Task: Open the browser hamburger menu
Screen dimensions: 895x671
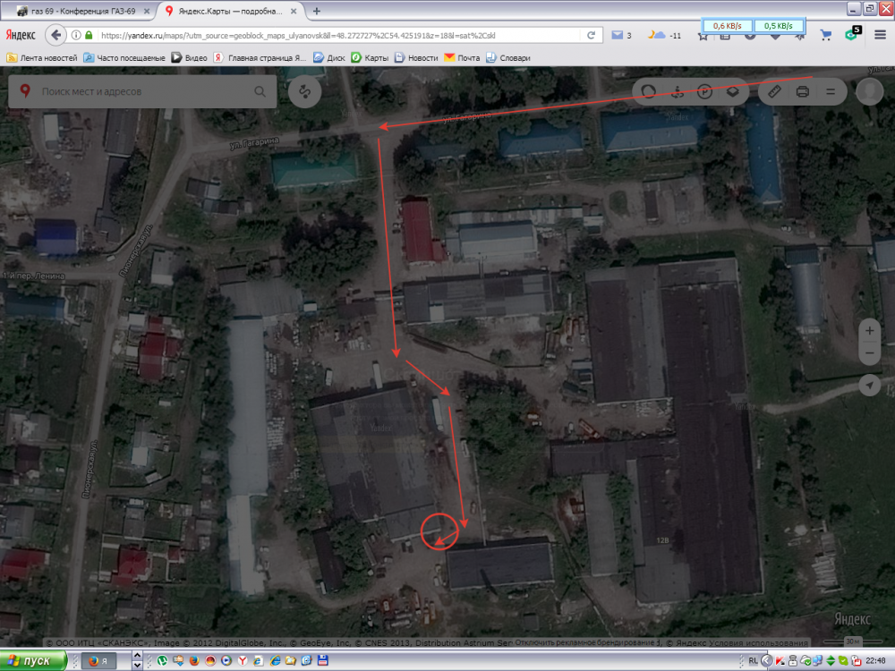Action: (x=882, y=36)
